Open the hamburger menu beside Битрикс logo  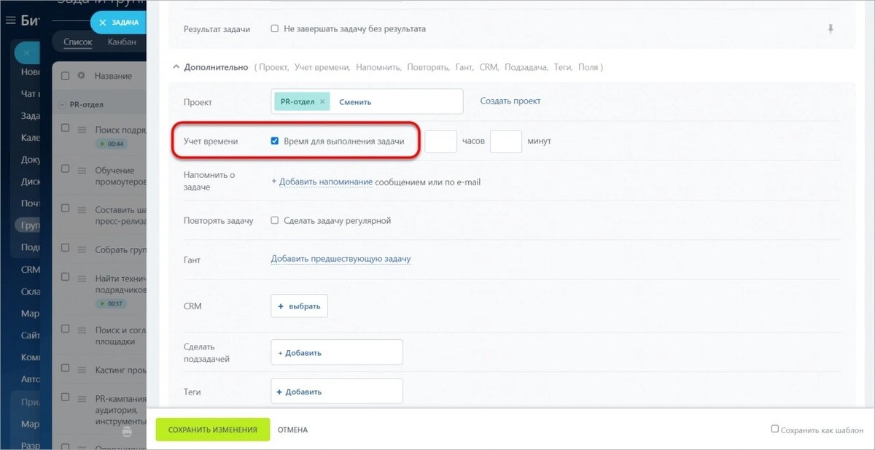click(x=10, y=20)
